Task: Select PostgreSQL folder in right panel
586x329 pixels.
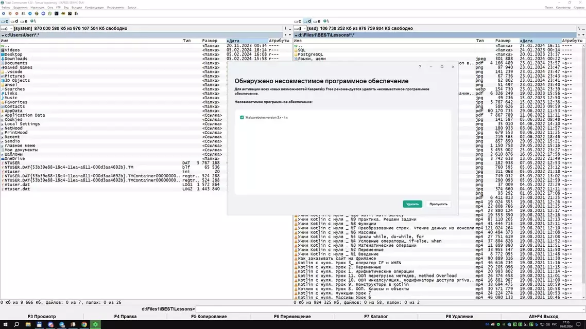Action: 310,54
